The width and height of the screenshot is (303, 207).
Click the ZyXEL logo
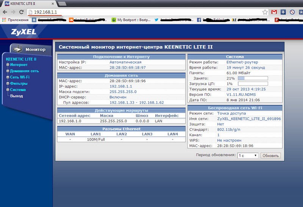23,32
